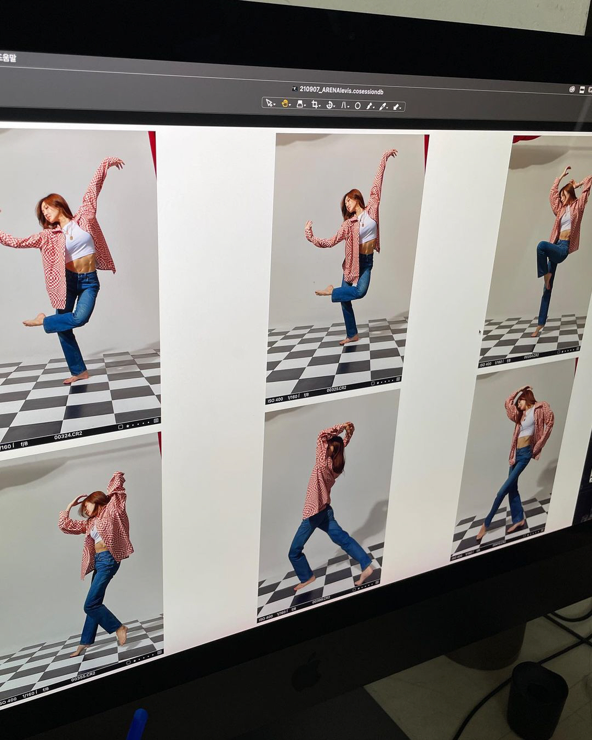Image resolution: width=592 pixels, height=740 pixels.
Task: Give 00325.CR2 a one-star rating
Action: point(379,382)
